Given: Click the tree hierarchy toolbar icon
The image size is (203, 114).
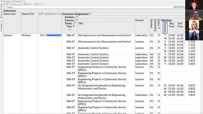Looking at the screenshot, I should coord(31,4).
